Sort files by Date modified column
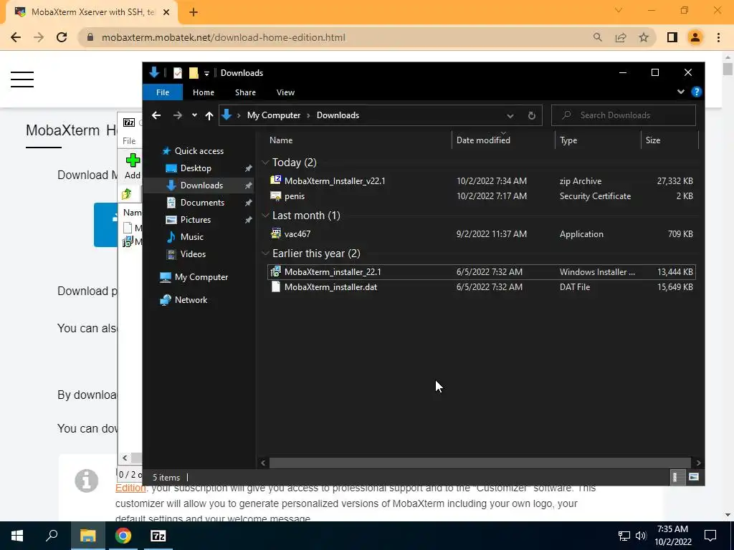Viewport: 734px width, 550px height. pyautogui.click(x=483, y=140)
